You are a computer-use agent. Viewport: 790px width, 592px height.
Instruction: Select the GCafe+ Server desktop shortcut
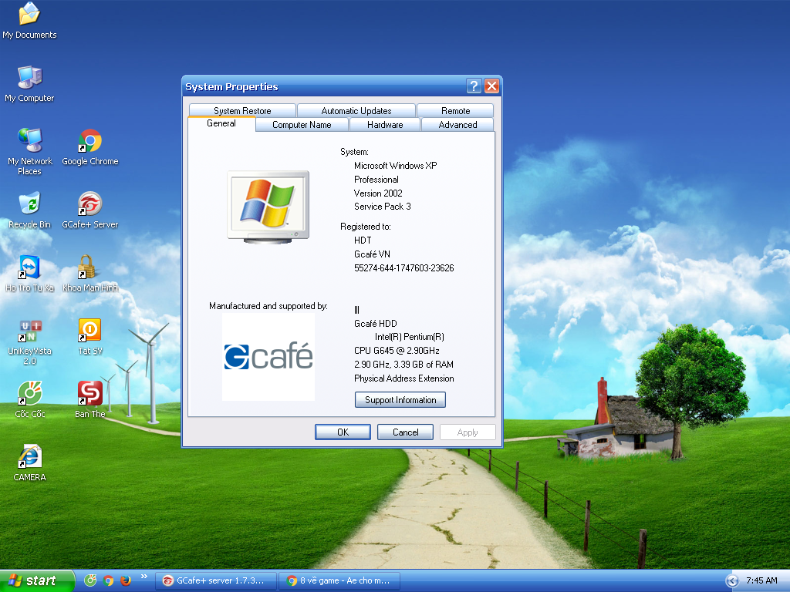pyautogui.click(x=90, y=210)
